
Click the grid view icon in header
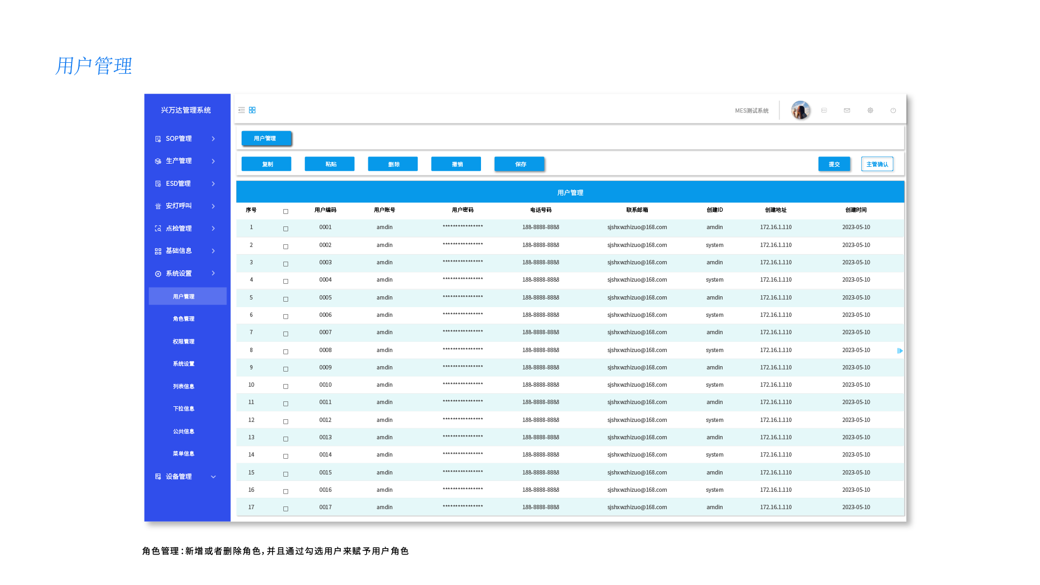pos(252,110)
